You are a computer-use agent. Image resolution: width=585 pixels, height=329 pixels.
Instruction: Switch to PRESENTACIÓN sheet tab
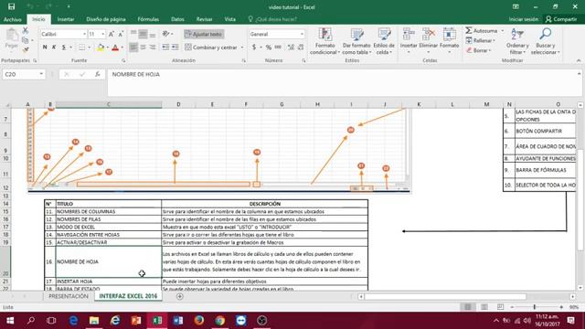coord(69,296)
